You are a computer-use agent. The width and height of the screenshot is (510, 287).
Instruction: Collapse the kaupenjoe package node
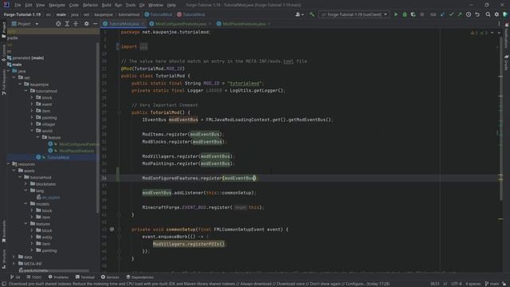[20, 85]
